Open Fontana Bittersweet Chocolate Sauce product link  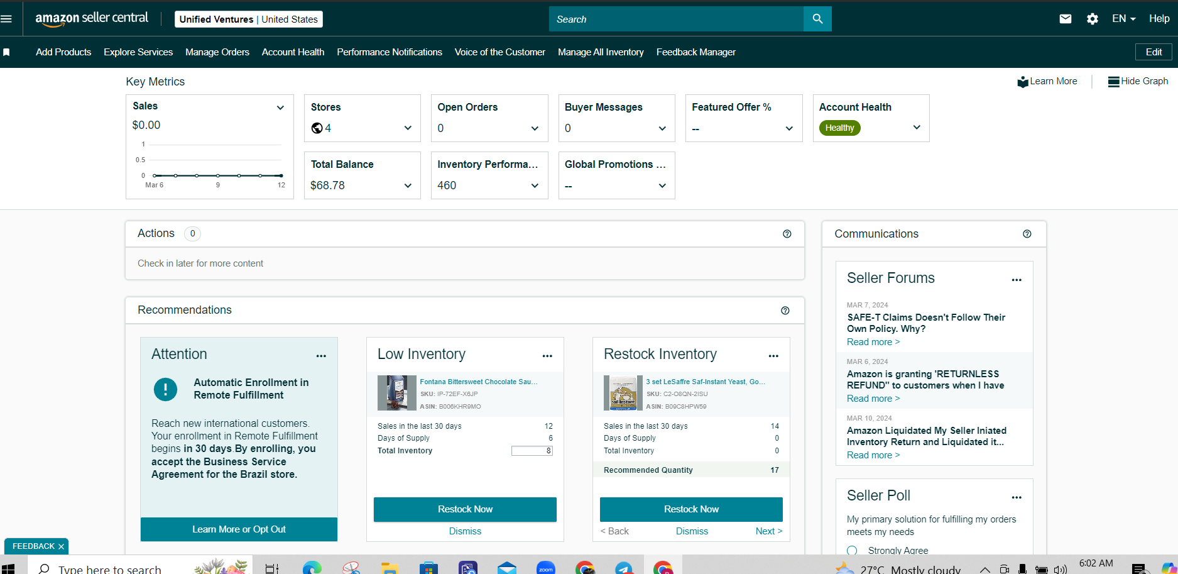[479, 382]
